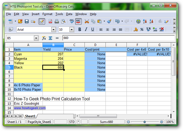Screen dimensions: 183x131
Task: Open the Name Box cell reference dropdown
Action: point(36,38)
